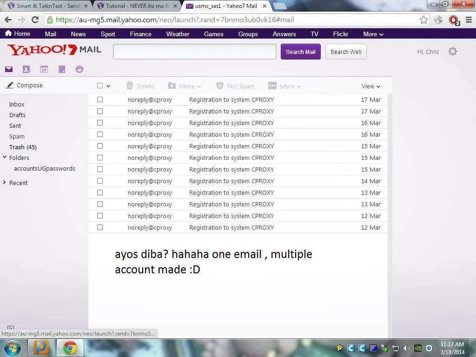Collapse the Folders section
The height and width of the screenshot is (357, 476).
(5, 157)
